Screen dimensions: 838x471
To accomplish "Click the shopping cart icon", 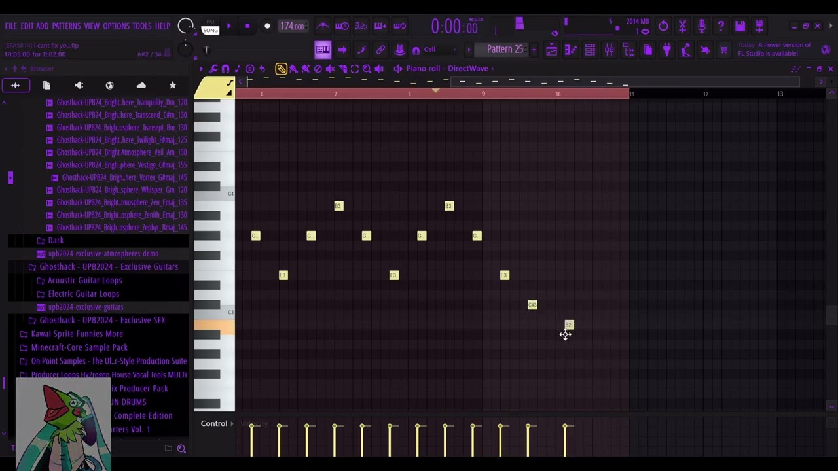I will point(723,50).
